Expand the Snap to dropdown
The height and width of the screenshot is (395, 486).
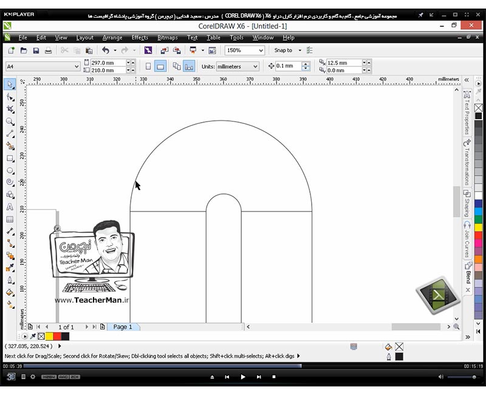click(x=299, y=50)
